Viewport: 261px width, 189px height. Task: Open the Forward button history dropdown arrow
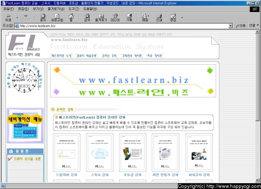35,18
